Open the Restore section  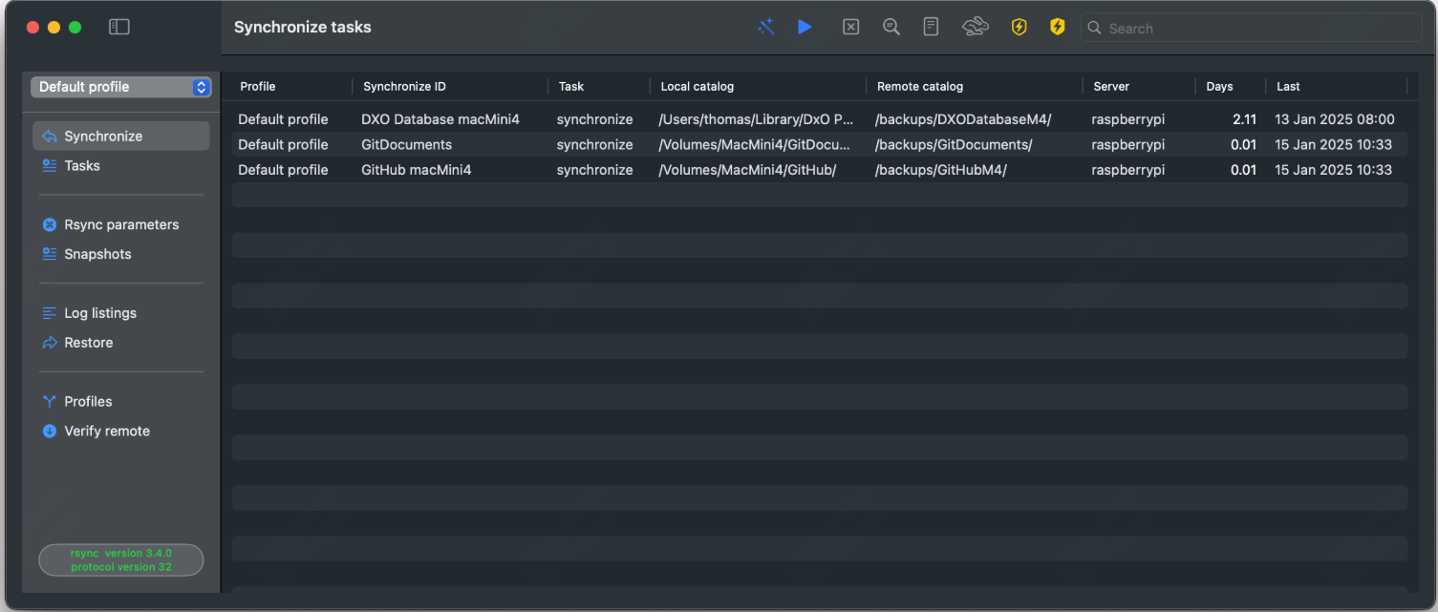[88, 344]
